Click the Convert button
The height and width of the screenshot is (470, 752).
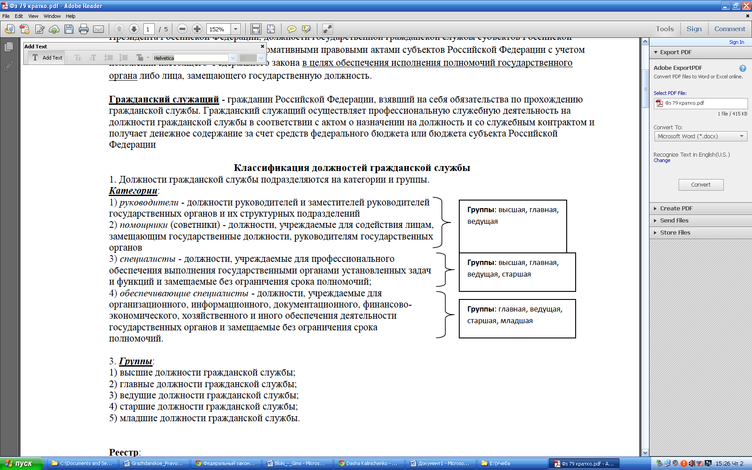tap(701, 185)
